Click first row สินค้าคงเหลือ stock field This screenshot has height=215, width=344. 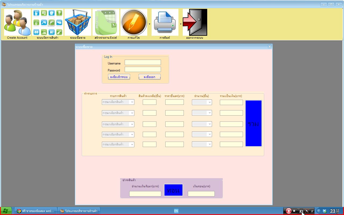[149, 102]
